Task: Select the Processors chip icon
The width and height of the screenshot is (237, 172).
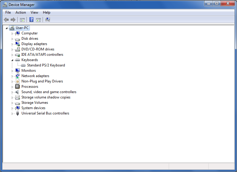Action: (x=18, y=87)
